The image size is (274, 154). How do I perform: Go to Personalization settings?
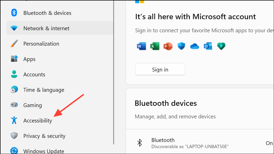pos(41,44)
